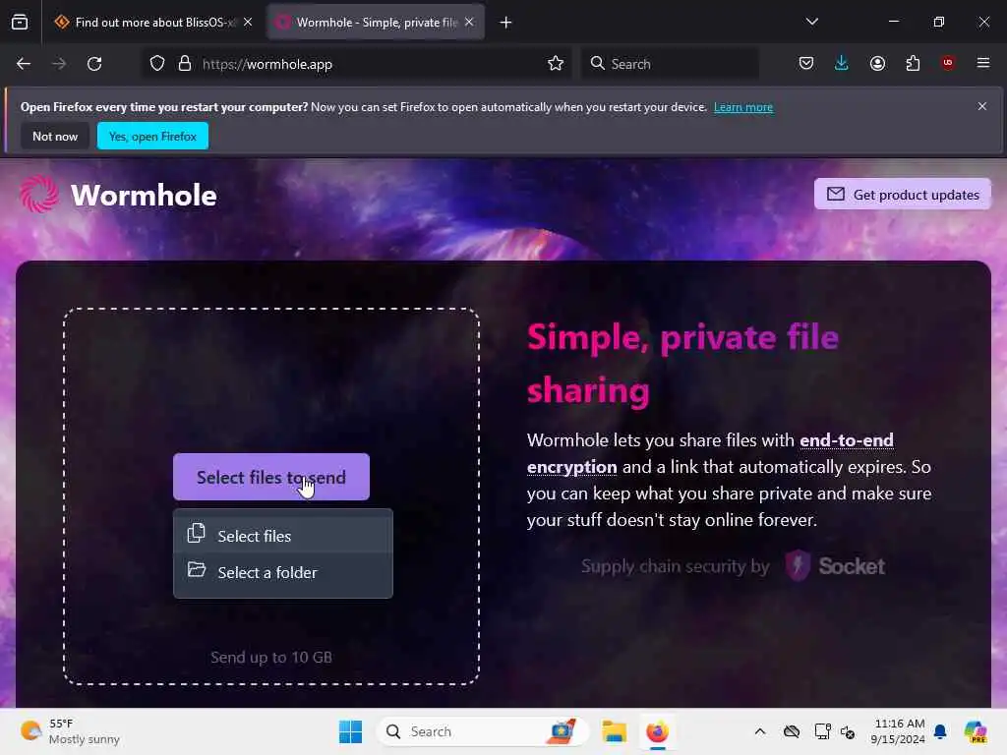
Task: Click the cloud sync tray icon
Action: (792, 731)
